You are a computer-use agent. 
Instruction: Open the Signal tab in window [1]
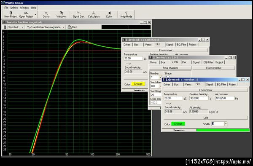[x=170, y=45]
